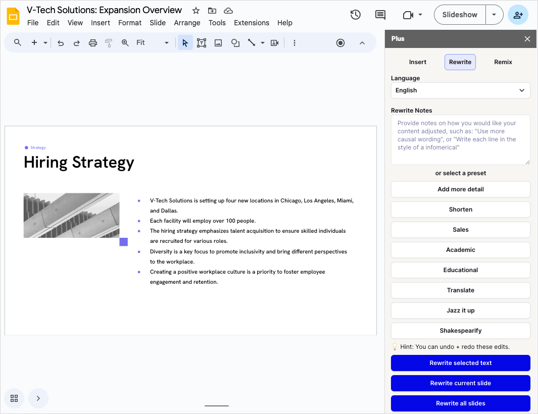The width and height of the screenshot is (538, 414).
Task: Open the Help menu
Action: (x=285, y=23)
